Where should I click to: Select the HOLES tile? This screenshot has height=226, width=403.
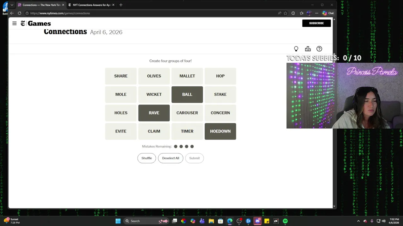coord(121,113)
